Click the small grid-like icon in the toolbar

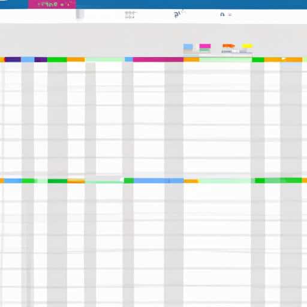pos(130,15)
